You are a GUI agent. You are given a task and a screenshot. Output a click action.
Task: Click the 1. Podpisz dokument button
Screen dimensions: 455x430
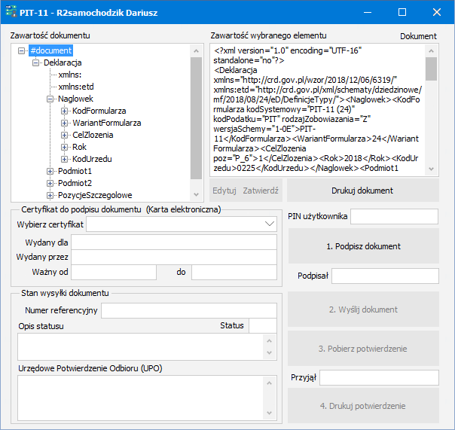(363, 246)
